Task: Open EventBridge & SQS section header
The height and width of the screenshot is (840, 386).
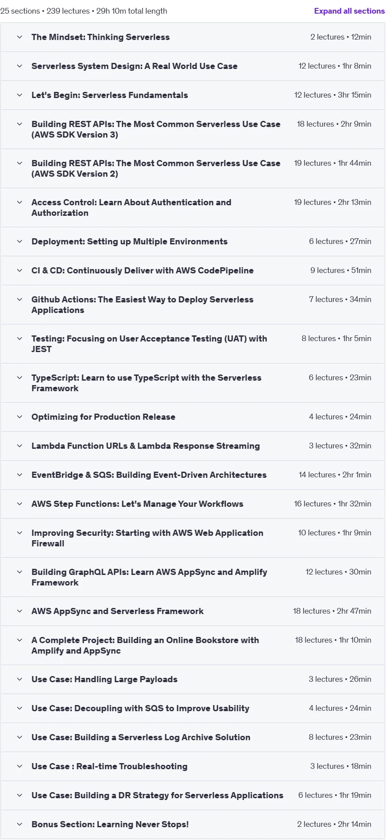Action: 149,475
